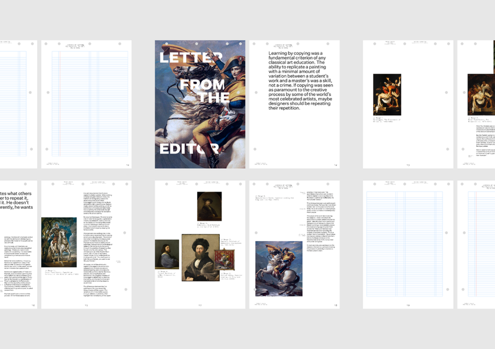Click the "FROM" headline word on the cover

[202, 85]
